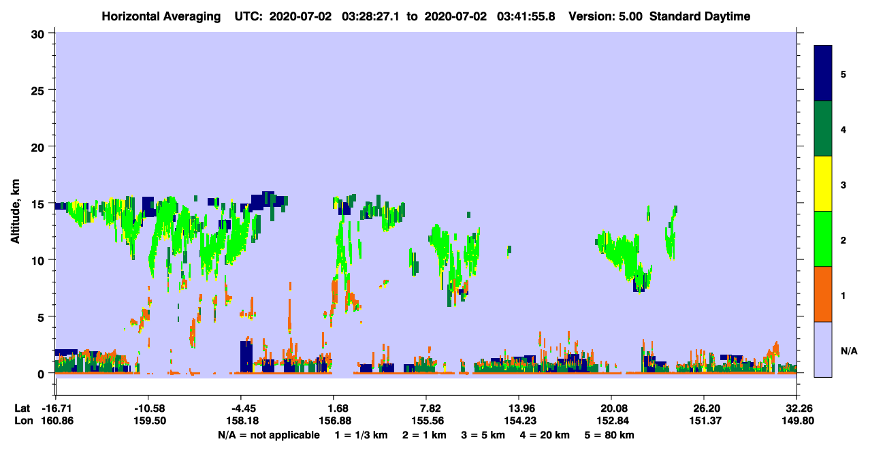Click the dark green colorbar segment labeled 4
The width and height of the screenshot is (885, 454).
tap(823, 129)
